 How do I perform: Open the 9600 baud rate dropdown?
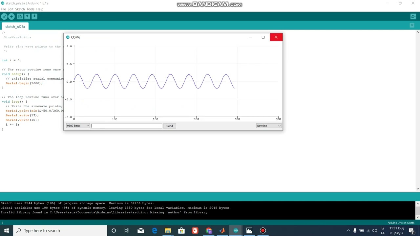(x=78, y=126)
